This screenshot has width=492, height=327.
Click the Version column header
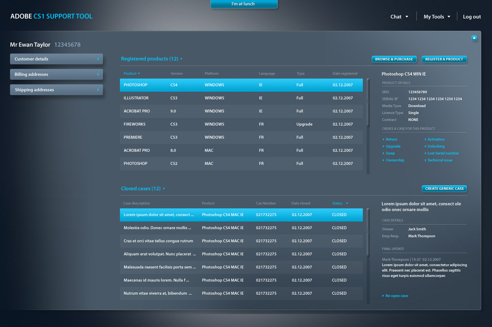(177, 74)
